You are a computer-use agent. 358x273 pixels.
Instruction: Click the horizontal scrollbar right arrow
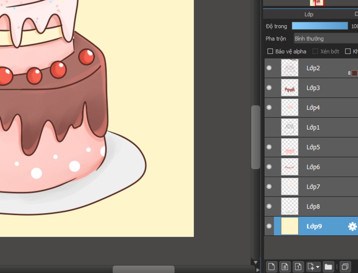click(258, 270)
